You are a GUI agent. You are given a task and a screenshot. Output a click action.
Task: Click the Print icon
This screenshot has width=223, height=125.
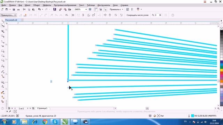tap(18, 9)
